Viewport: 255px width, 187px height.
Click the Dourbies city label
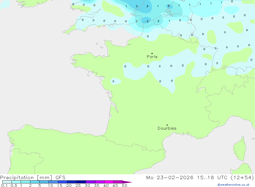point(167,128)
